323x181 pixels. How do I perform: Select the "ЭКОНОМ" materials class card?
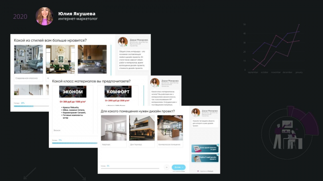[73, 109]
